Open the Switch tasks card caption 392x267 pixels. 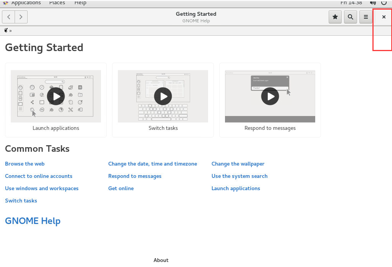[x=163, y=128]
